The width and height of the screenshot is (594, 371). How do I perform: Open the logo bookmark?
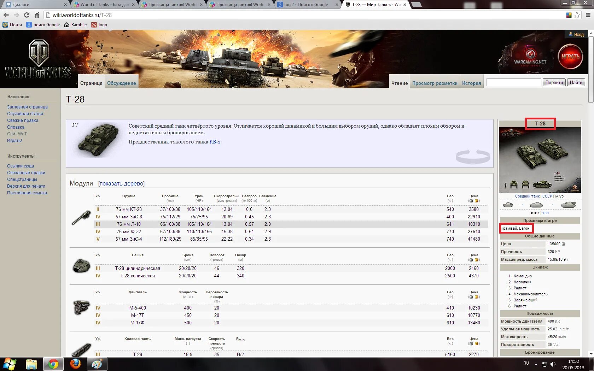[x=99, y=25]
